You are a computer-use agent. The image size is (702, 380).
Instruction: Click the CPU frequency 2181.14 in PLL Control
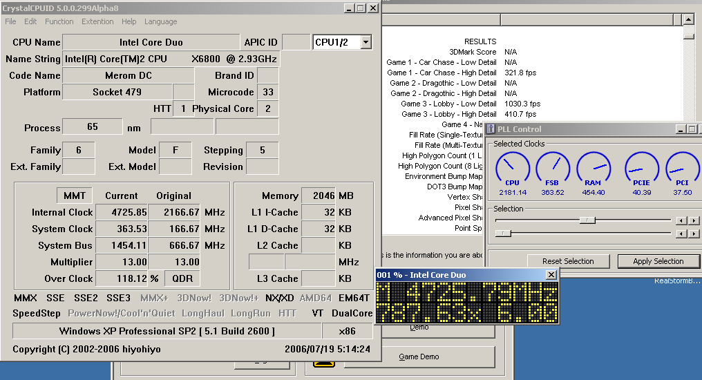click(513, 193)
